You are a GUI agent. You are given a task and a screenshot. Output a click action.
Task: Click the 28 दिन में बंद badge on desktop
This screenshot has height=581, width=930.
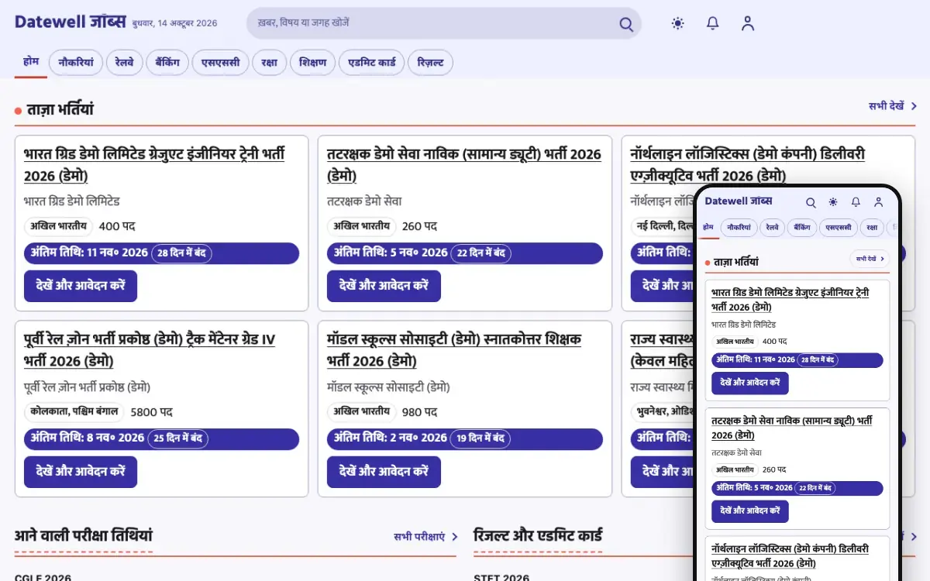coord(181,253)
